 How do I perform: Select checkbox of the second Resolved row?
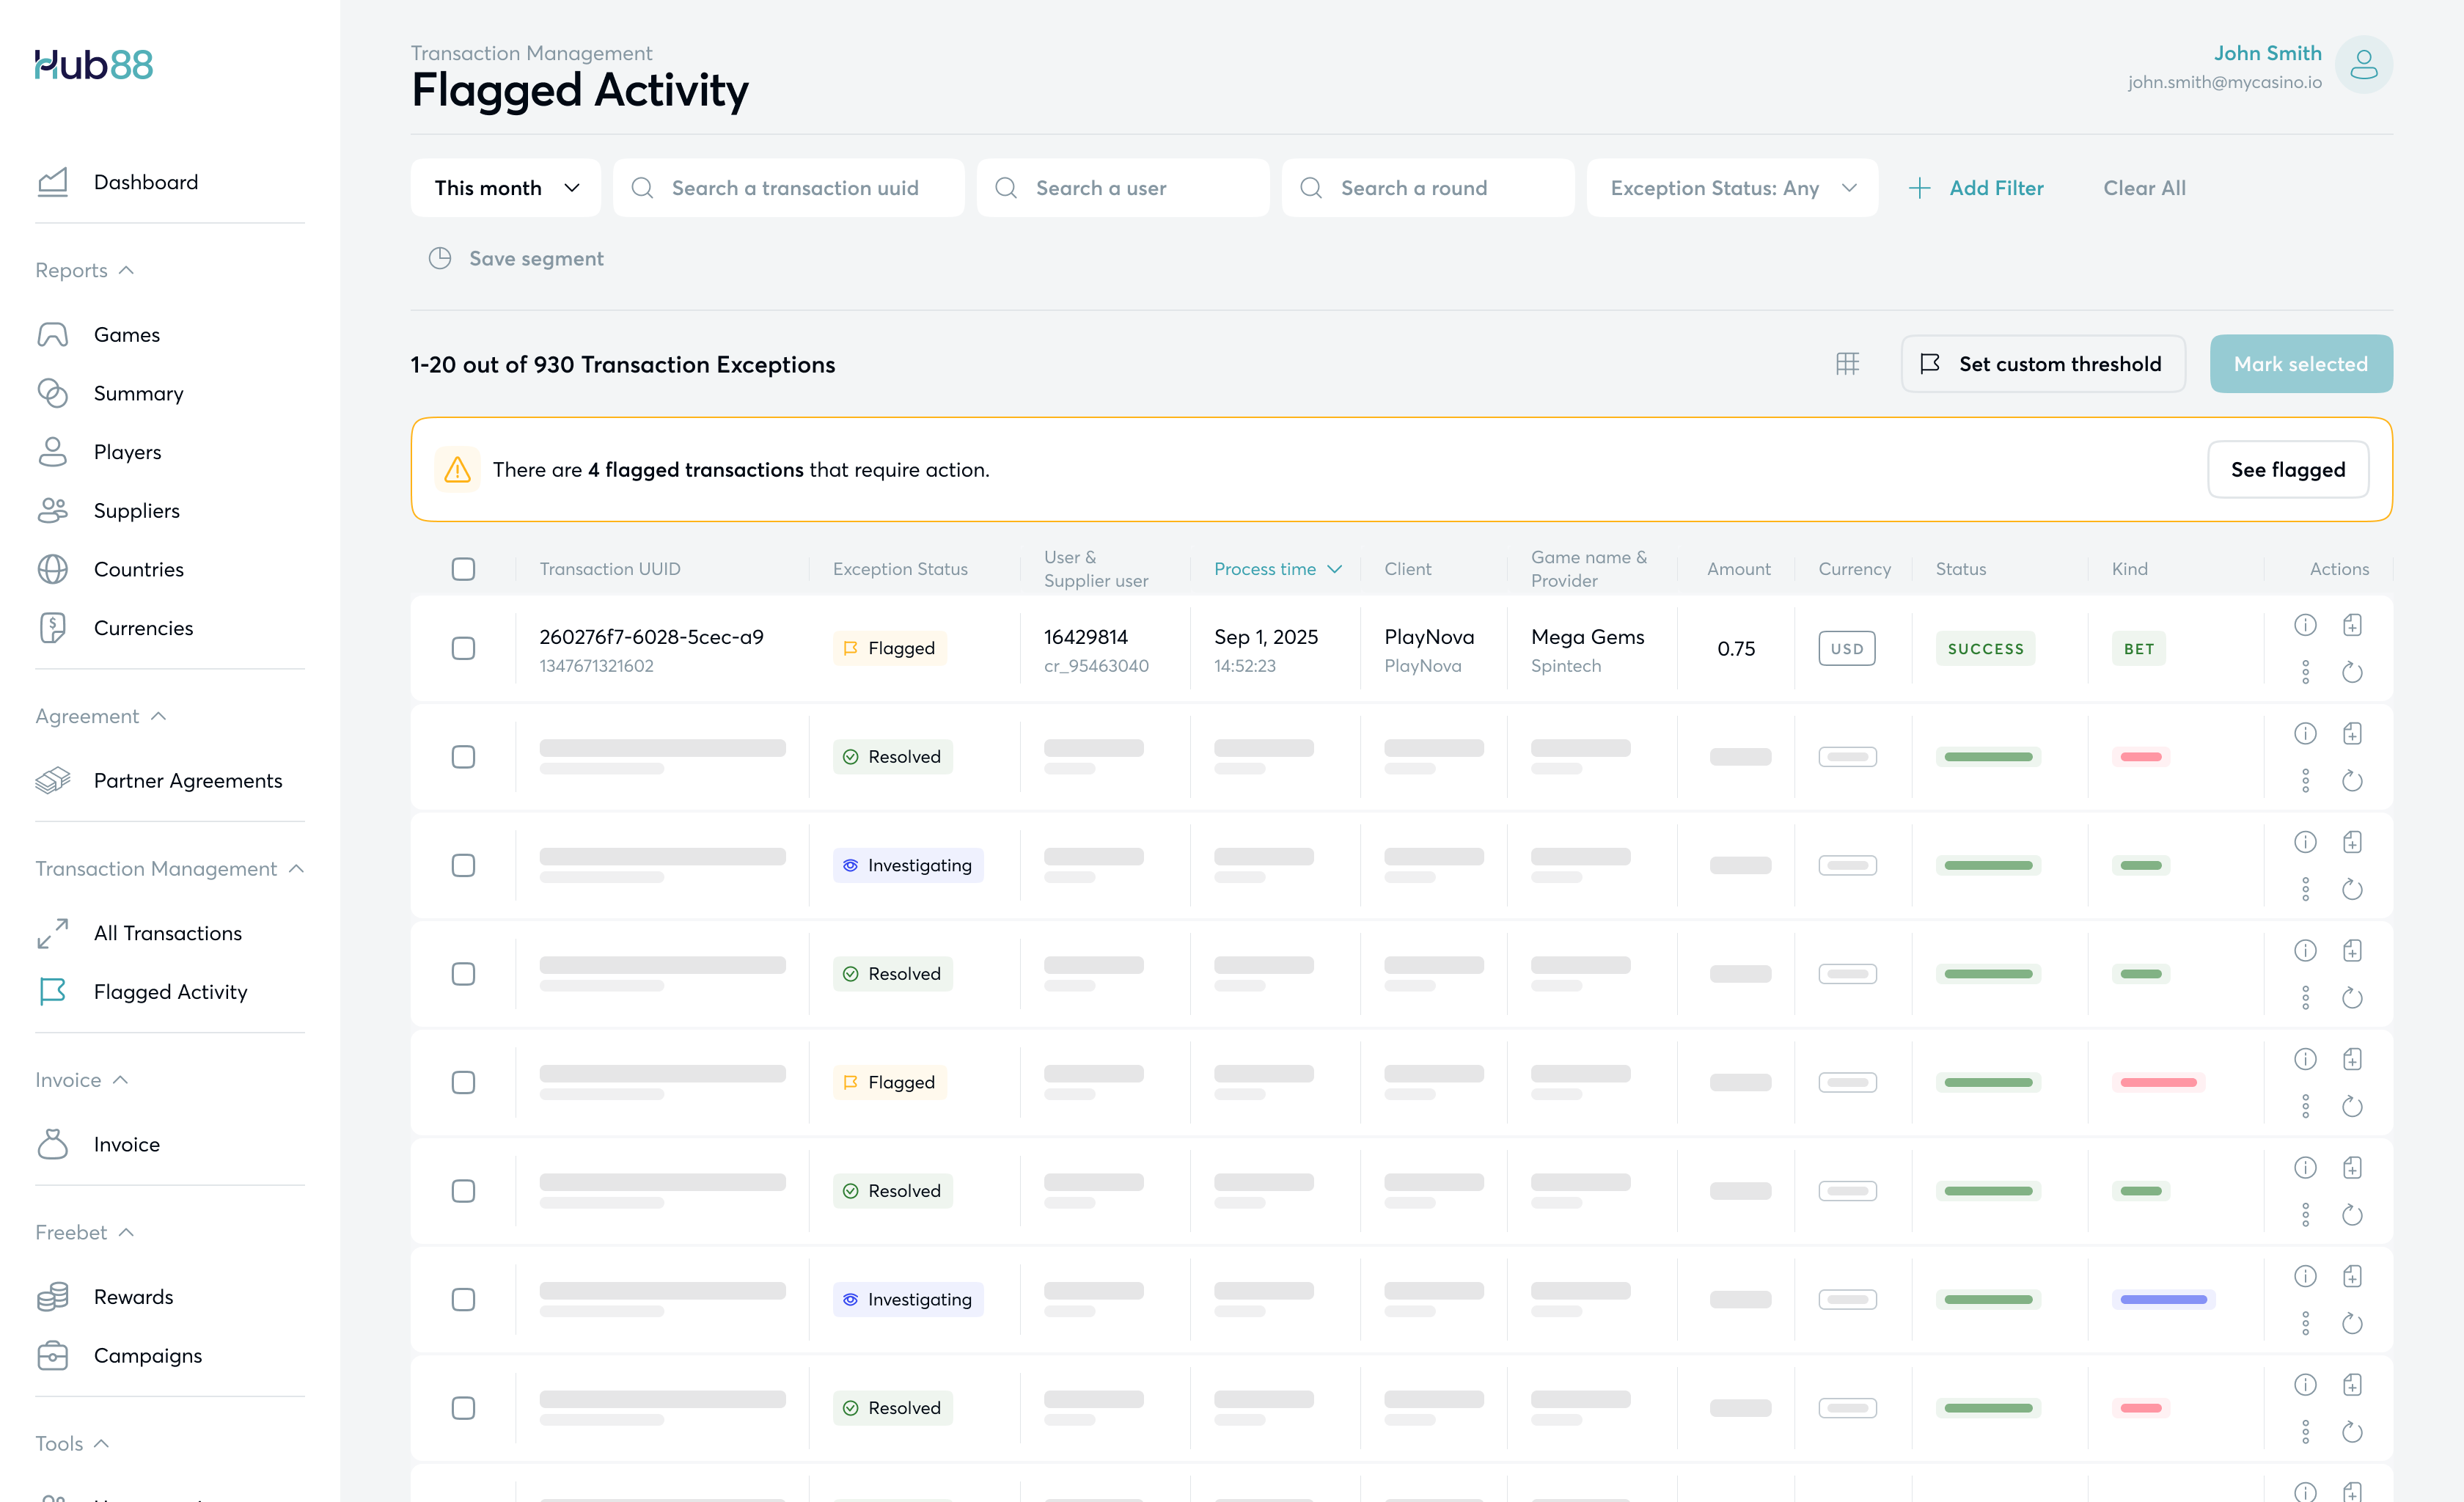(x=463, y=974)
